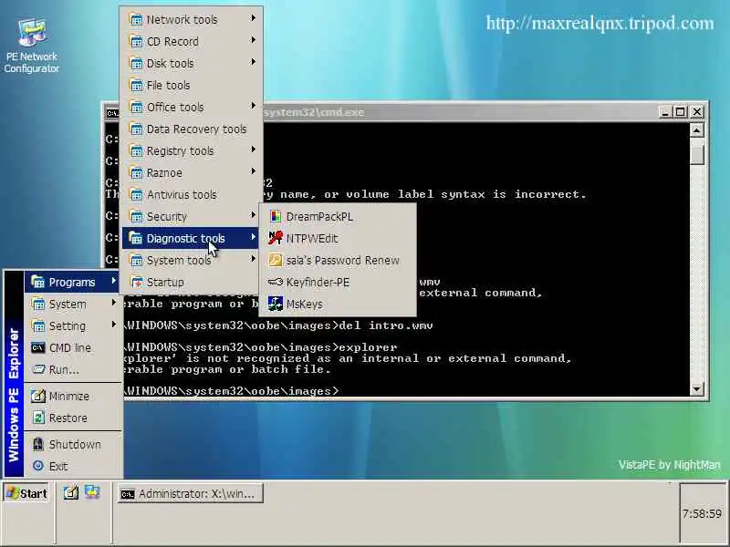Viewport: 730px width, 547px height.
Task: Click cmd scrollbar up arrow
Action: 696,130
